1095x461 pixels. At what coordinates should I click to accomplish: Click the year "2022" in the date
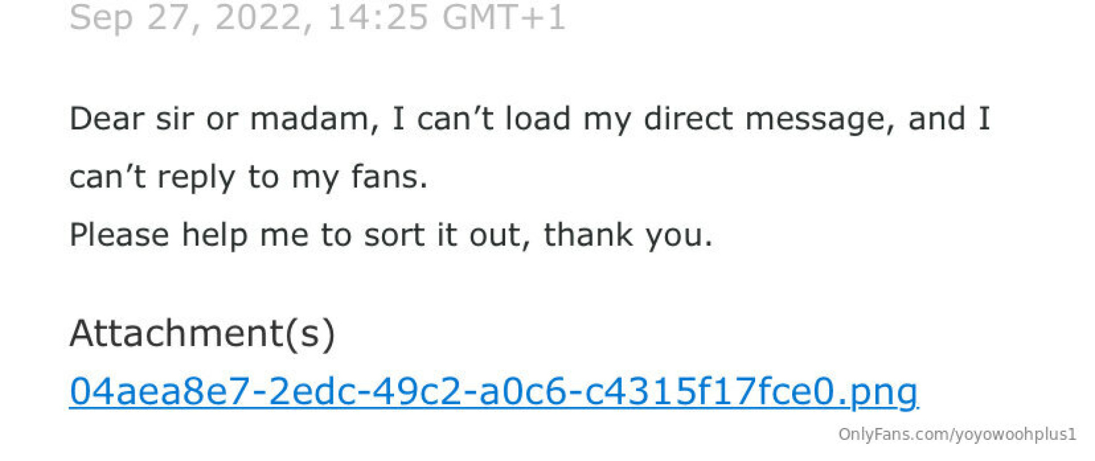pyautogui.click(x=257, y=17)
